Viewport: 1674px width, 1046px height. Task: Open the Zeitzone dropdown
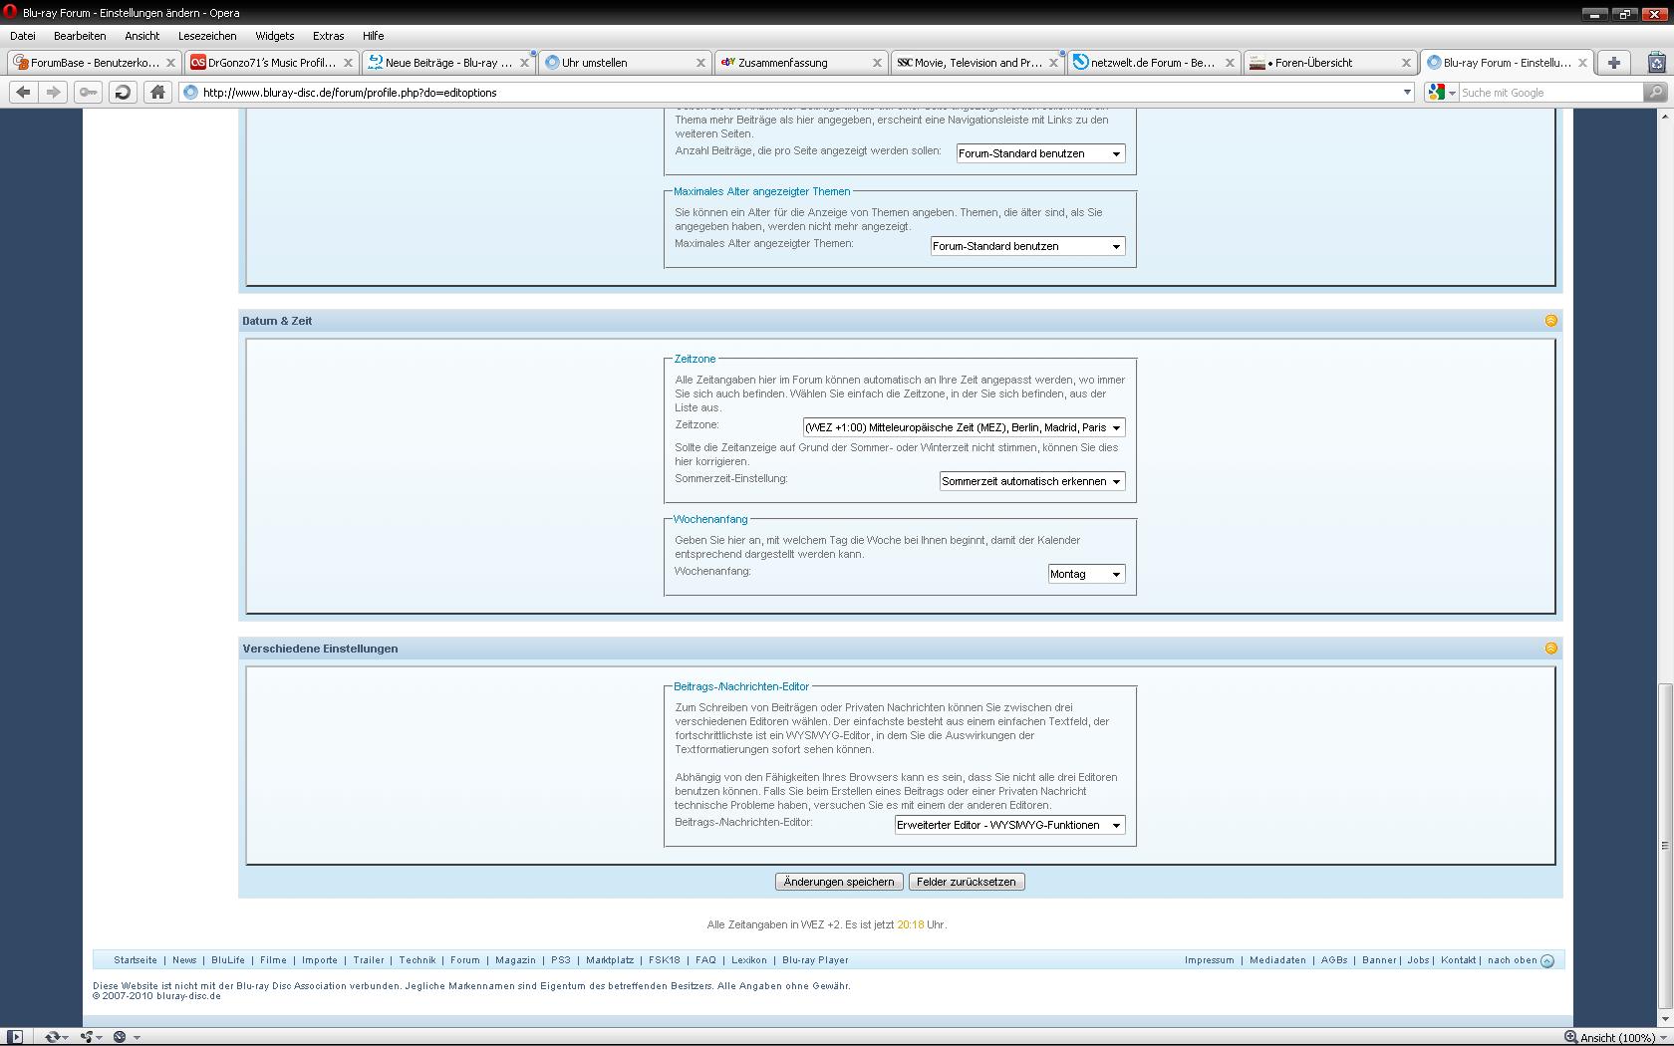(964, 427)
